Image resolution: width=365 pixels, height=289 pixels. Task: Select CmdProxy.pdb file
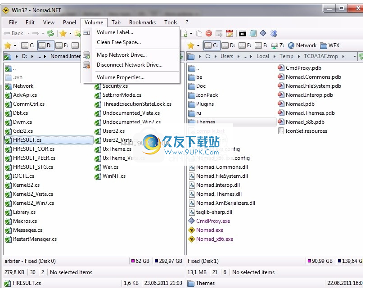pos(300,68)
